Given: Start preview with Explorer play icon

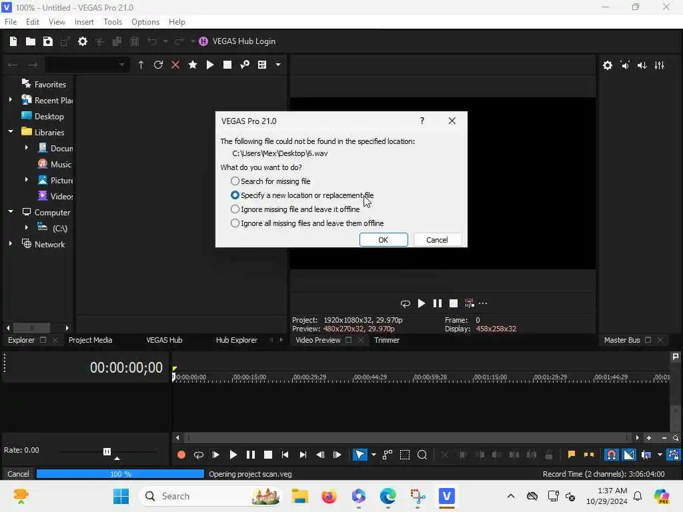Looking at the screenshot, I should [210, 65].
